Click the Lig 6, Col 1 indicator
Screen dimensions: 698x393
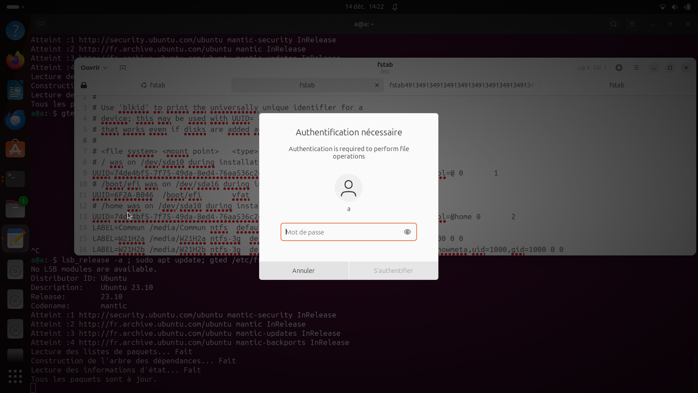(x=592, y=68)
